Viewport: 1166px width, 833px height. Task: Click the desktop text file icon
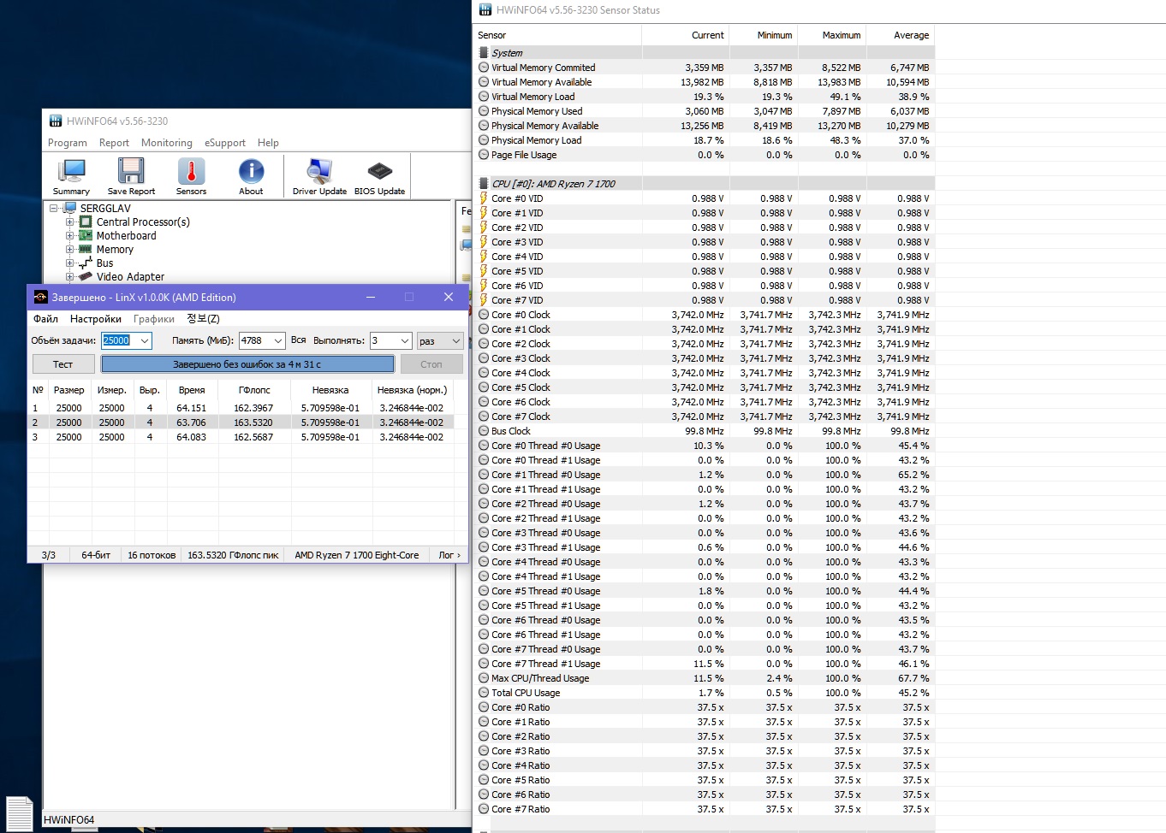[x=20, y=813]
